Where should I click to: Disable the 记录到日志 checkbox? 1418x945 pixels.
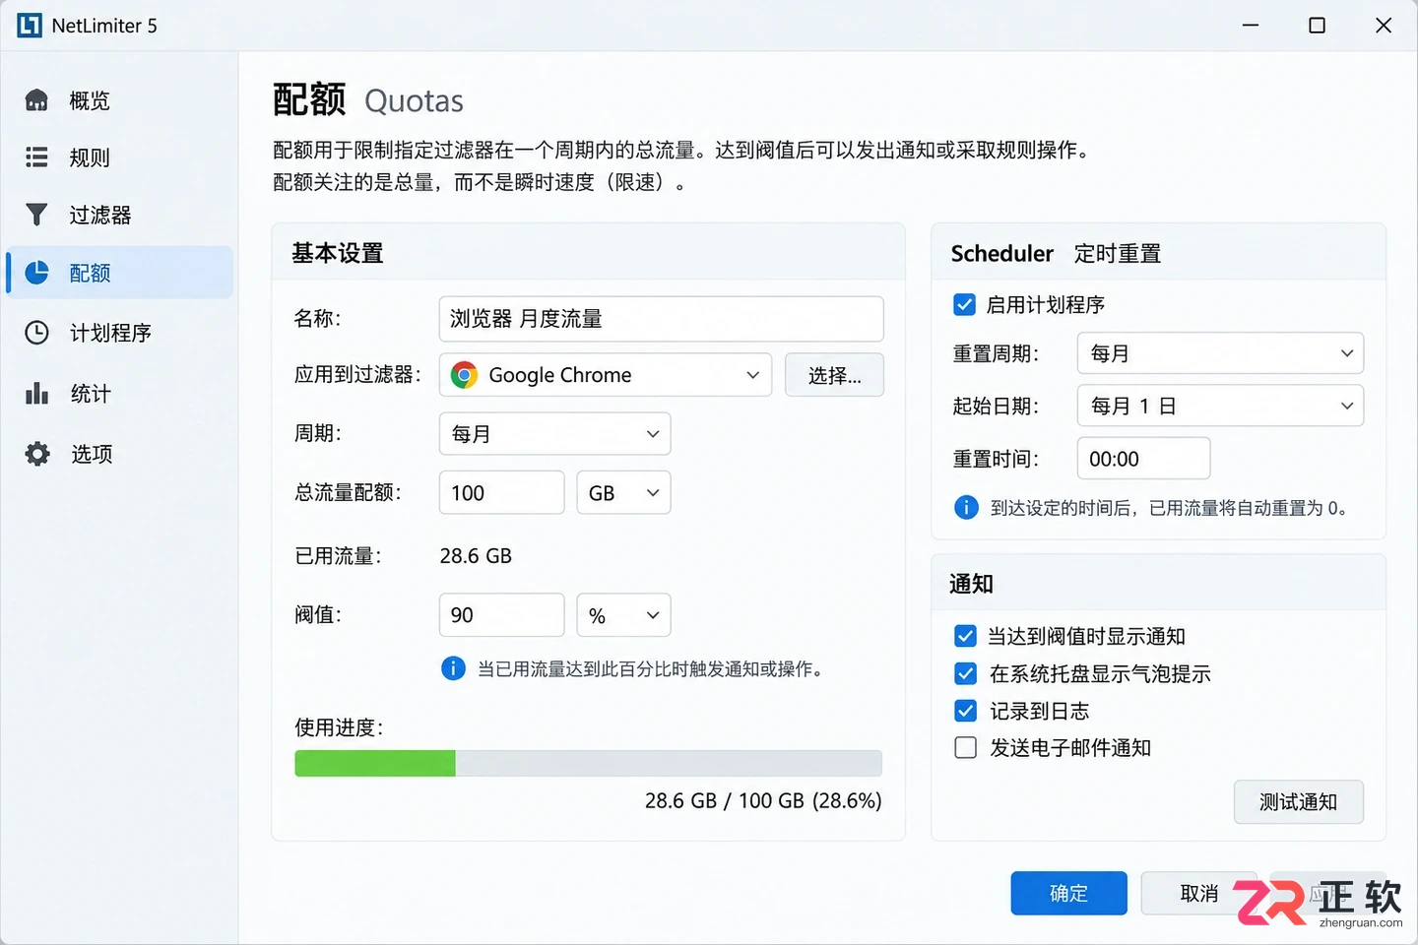pos(965,711)
